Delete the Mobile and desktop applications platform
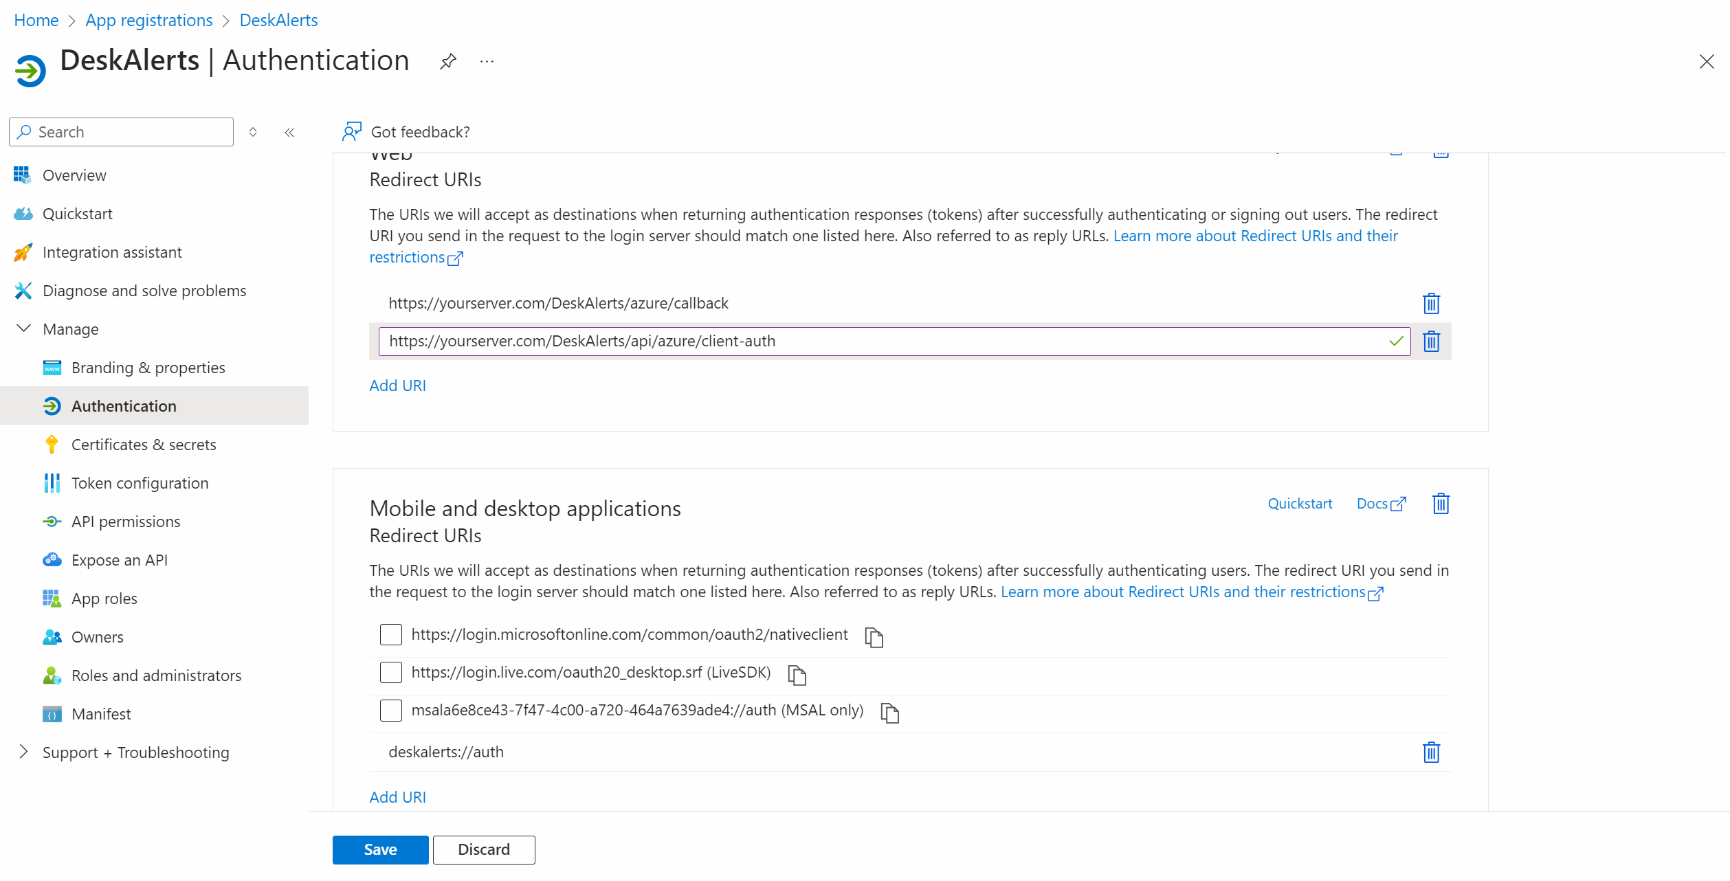Viewport: 1730px width, 881px height. pos(1441,504)
